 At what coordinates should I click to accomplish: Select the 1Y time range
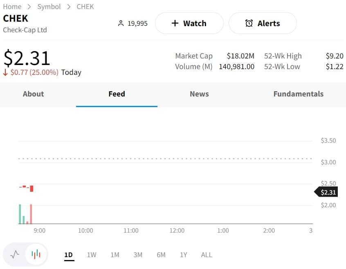coord(184,255)
